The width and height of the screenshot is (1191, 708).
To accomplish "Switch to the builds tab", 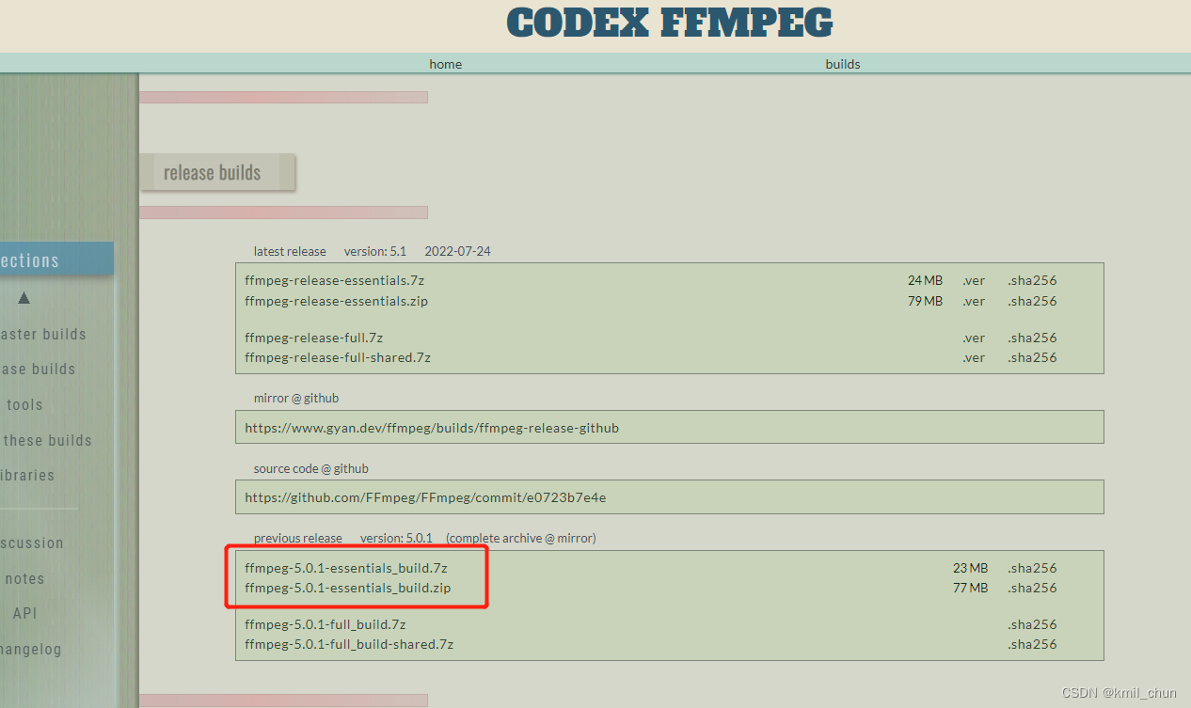I will [x=842, y=64].
